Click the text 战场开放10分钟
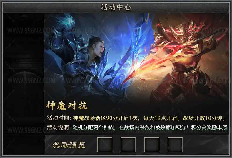Viewport: 232px width, 158px height. (204, 118)
